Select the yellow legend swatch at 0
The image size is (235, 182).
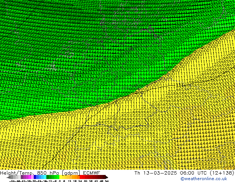(60, 177)
